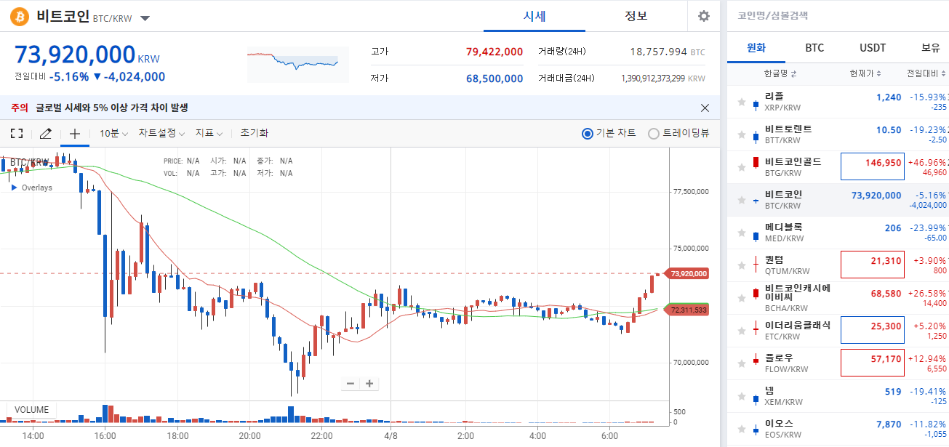Click the orange Bitcoin logo icon
Image resolution: width=949 pixels, height=447 pixels.
point(19,16)
